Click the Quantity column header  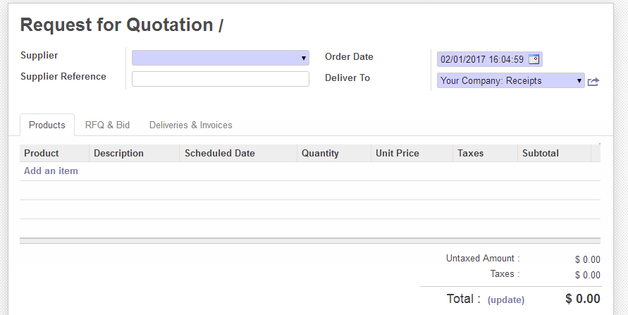pyautogui.click(x=320, y=153)
